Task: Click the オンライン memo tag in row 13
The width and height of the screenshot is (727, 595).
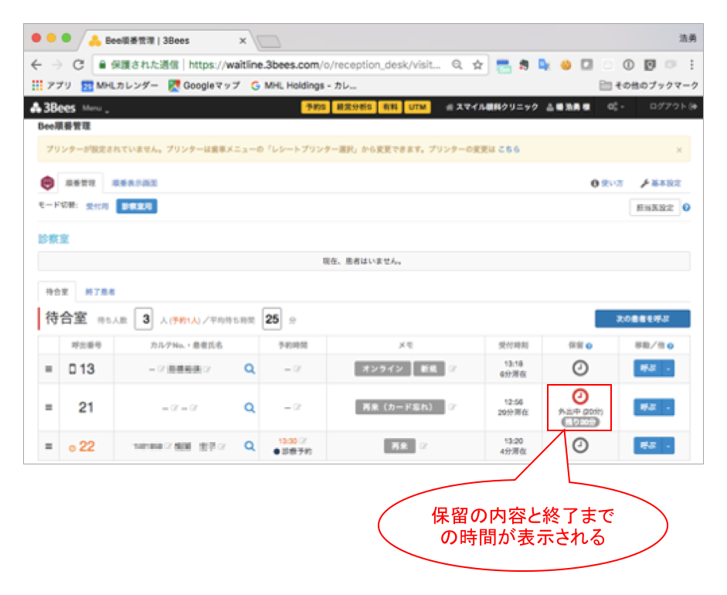Action: pos(382,369)
